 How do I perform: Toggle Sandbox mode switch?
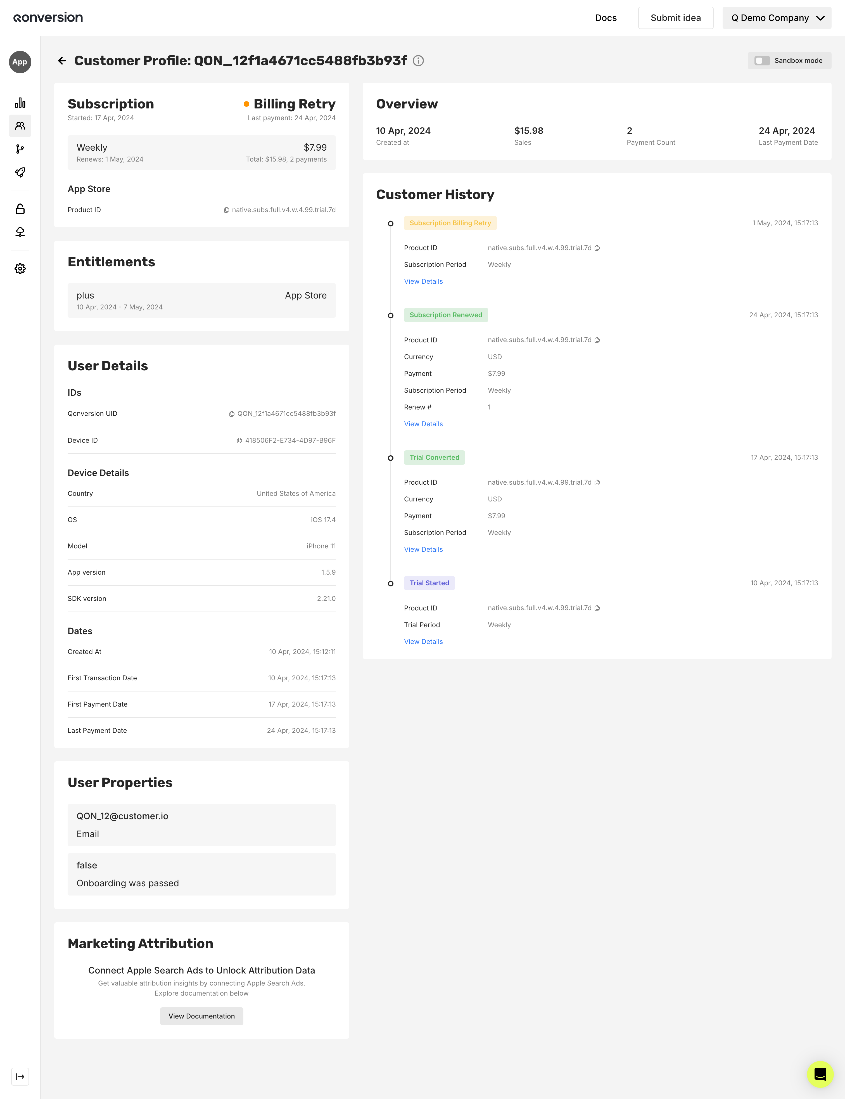tap(762, 61)
